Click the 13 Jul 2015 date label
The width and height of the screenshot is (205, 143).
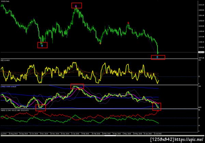tap(158, 133)
